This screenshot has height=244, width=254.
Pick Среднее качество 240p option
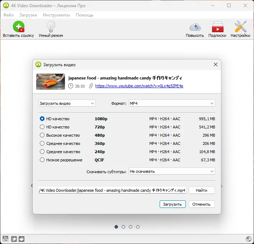(x=42, y=152)
